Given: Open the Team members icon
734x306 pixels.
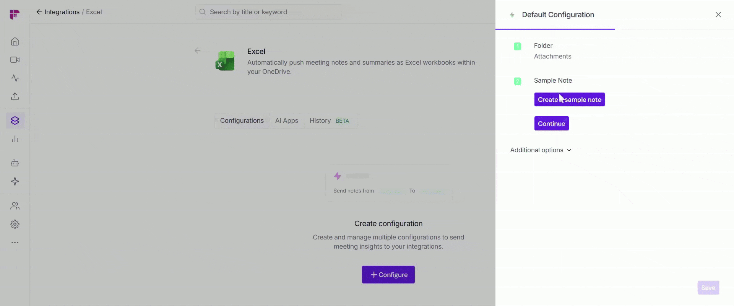Looking at the screenshot, I should (x=15, y=206).
